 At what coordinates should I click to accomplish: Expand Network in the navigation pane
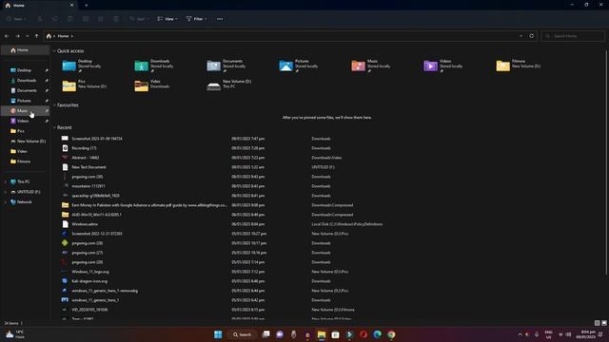pyautogui.click(x=5, y=202)
